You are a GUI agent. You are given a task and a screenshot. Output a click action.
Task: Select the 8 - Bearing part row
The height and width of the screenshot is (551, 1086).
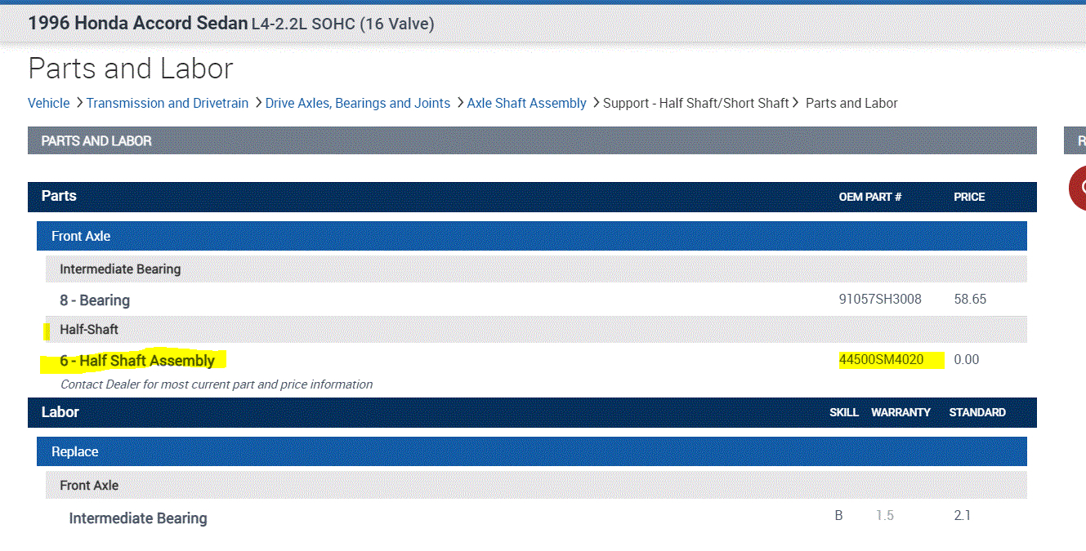(95, 300)
